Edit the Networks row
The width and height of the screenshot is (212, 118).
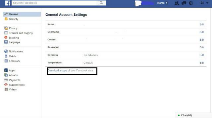(x=202, y=55)
